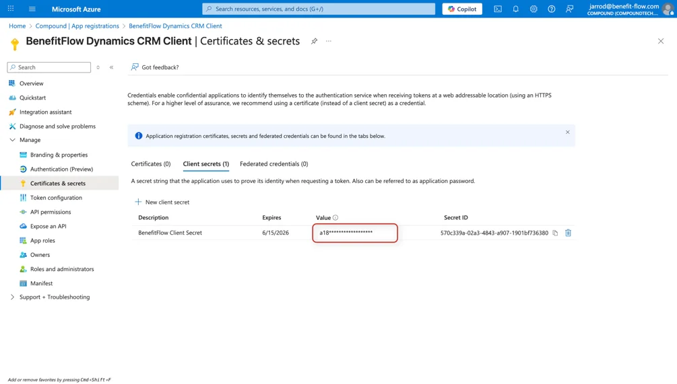Open the hamburger portal menu

pyautogui.click(x=32, y=9)
